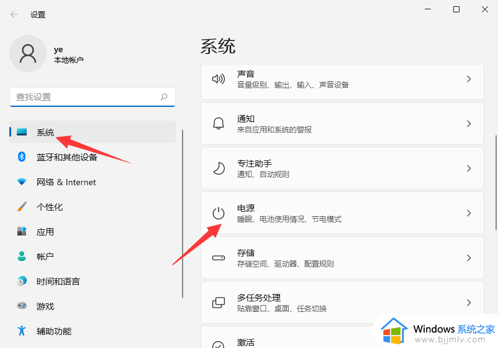
Task: Click the sidebar navigation scrollbar
Action: tap(183, 214)
